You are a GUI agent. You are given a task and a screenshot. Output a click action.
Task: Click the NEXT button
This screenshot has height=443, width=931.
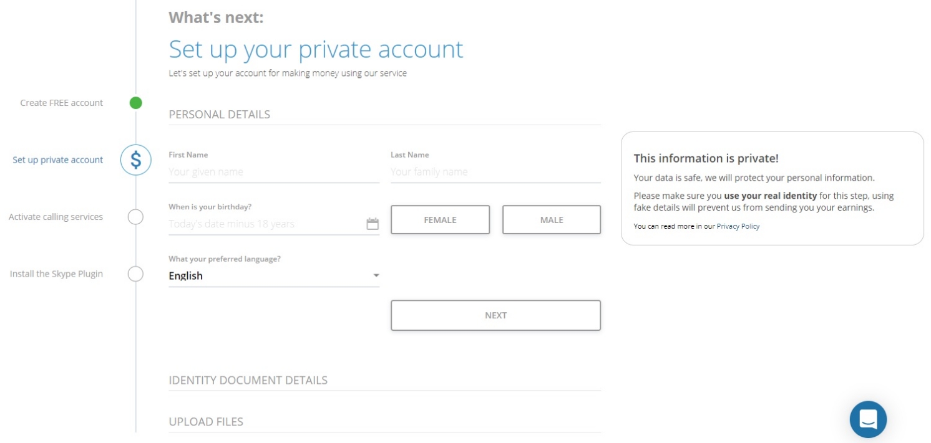[496, 315]
